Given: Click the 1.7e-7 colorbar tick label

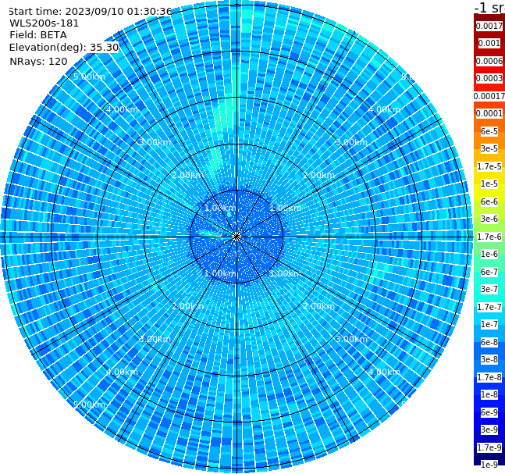Looking at the screenshot, I should click(489, 307).
